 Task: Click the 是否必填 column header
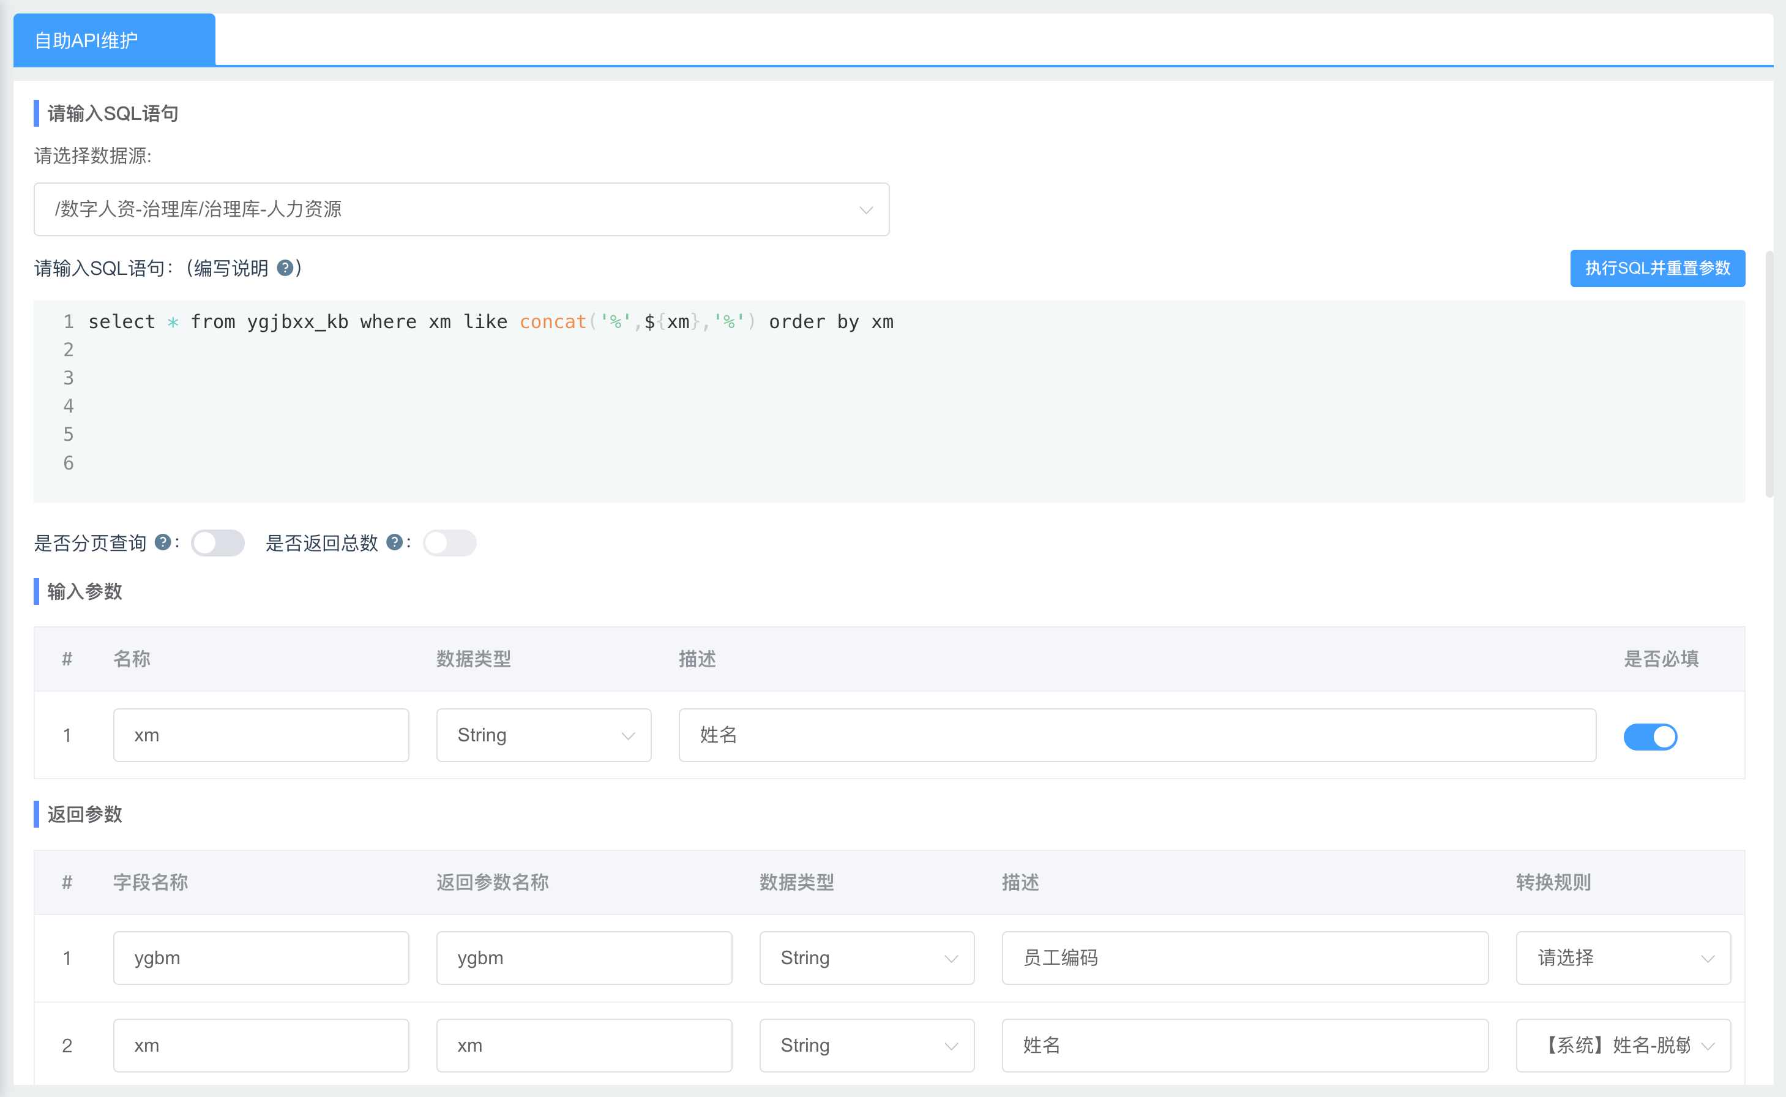coord(1661,659)
